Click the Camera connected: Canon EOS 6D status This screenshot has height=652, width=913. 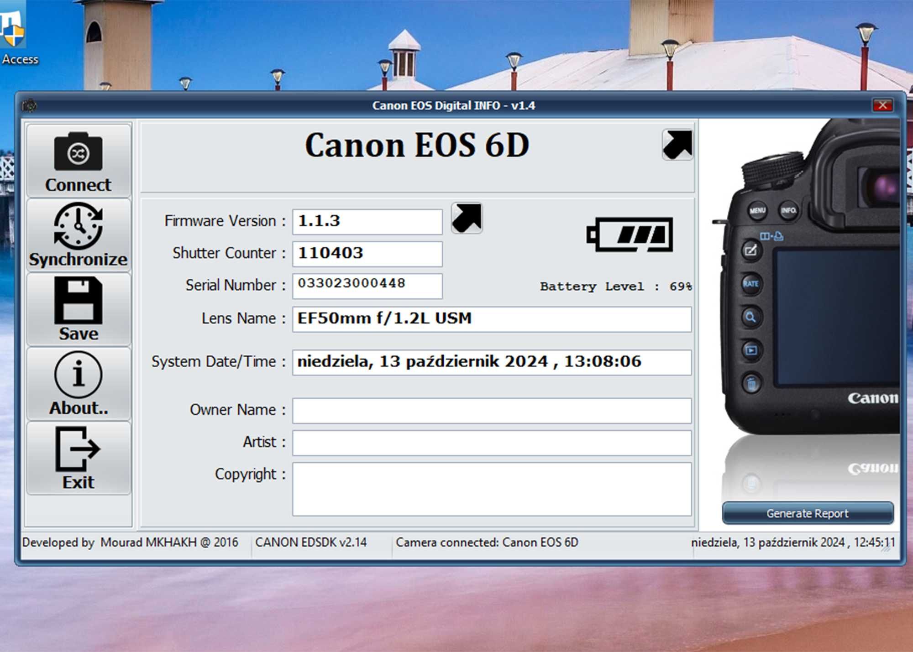[x=487, y=542]
